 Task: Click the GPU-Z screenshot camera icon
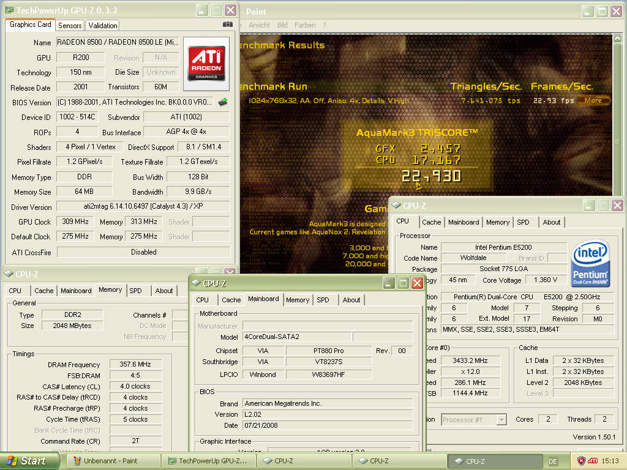228,24
